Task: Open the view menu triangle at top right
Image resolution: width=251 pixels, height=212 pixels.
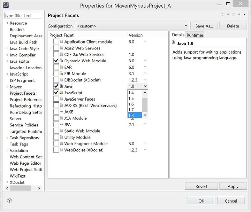Action: (x=244, y=14)
